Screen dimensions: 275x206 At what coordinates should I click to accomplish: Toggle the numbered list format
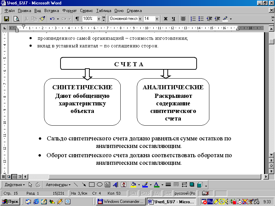point(193,19)
